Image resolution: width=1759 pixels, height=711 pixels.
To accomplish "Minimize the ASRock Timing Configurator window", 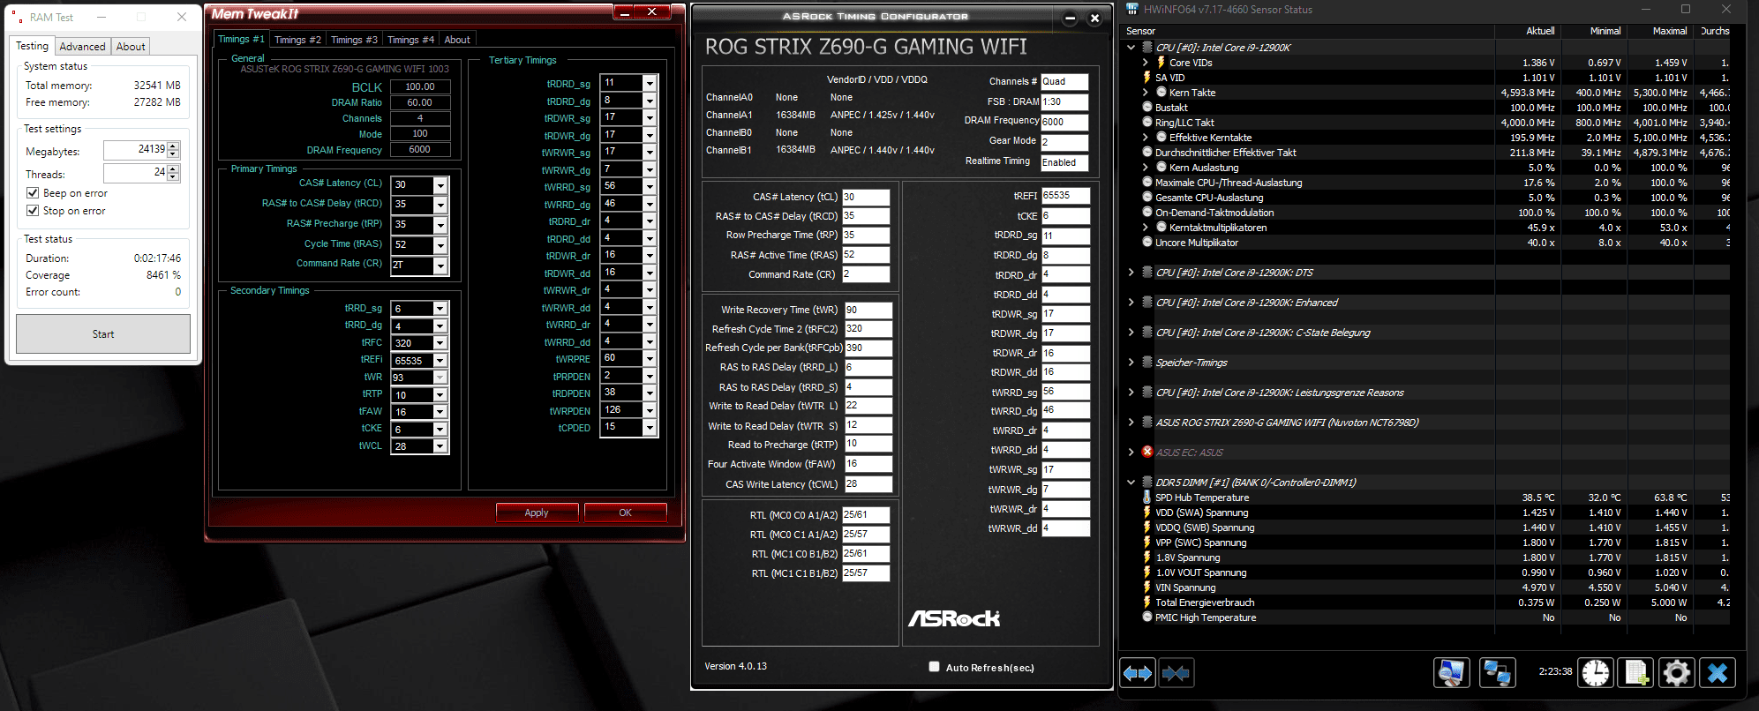I will 1069,19.
